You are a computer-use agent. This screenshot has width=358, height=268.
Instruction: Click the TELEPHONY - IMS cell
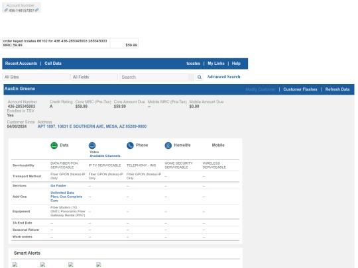click(x=141, y=165)
